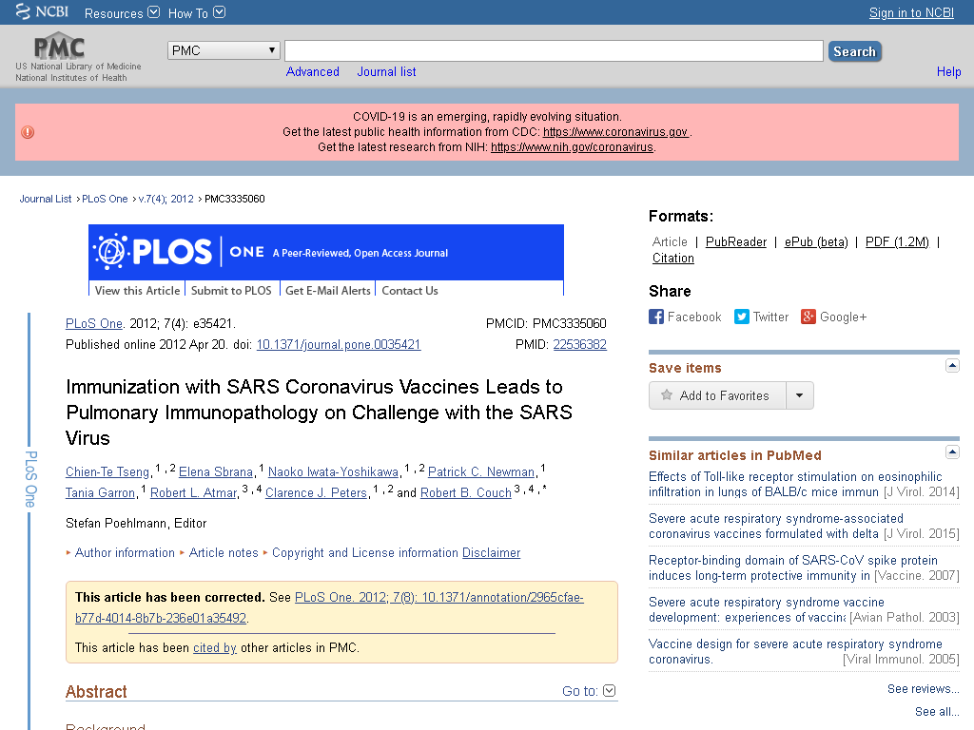Click the NCBI logo icon

(x=23, y=11)
